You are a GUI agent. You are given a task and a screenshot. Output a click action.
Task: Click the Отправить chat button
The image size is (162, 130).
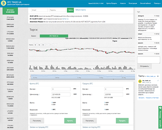click(145, 66)
